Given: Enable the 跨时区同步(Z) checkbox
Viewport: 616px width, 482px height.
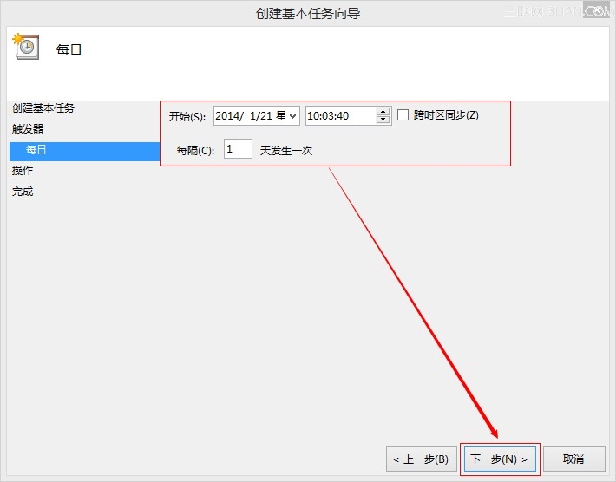Looking at the screenshot, I should [x=403, y=115].
